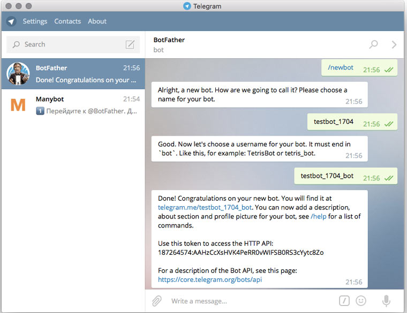
Task: Search within the BotFather conversation using magnifier
Action: [373, 44]
